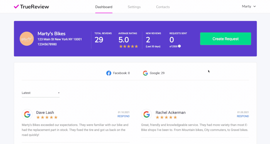Click the average rating stars in banner

click(x=129, y=46)
